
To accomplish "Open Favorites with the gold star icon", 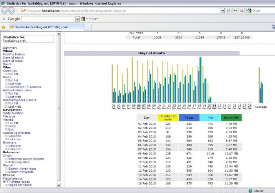I will click(4, 27).
